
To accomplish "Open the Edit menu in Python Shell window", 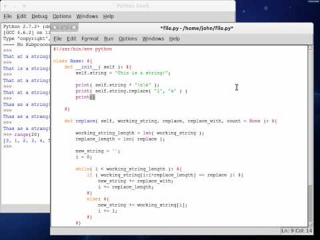I will pyautogui.click(x=21, y=16).
